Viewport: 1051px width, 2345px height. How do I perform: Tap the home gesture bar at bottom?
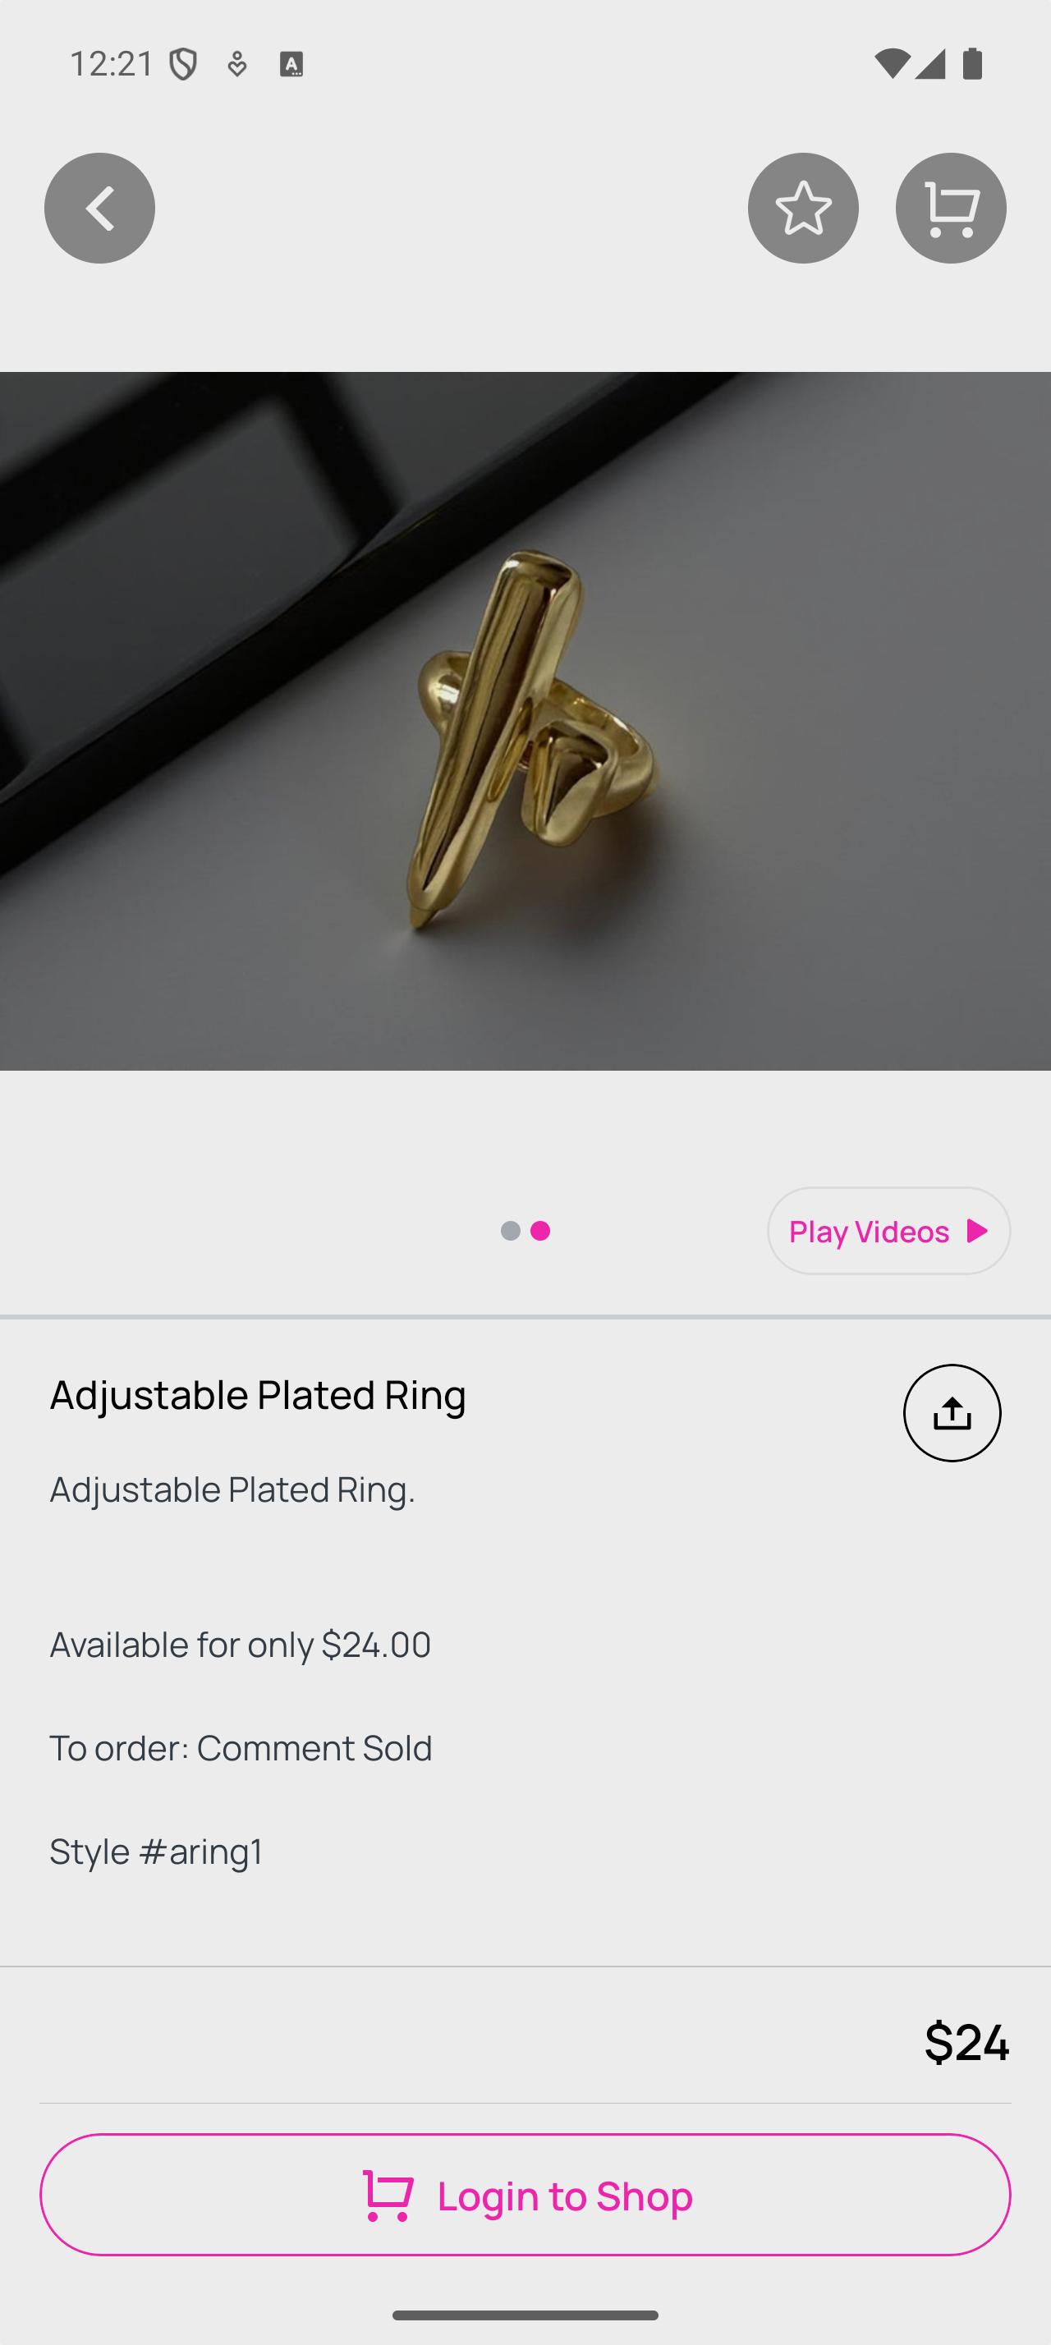(525, 2315)
